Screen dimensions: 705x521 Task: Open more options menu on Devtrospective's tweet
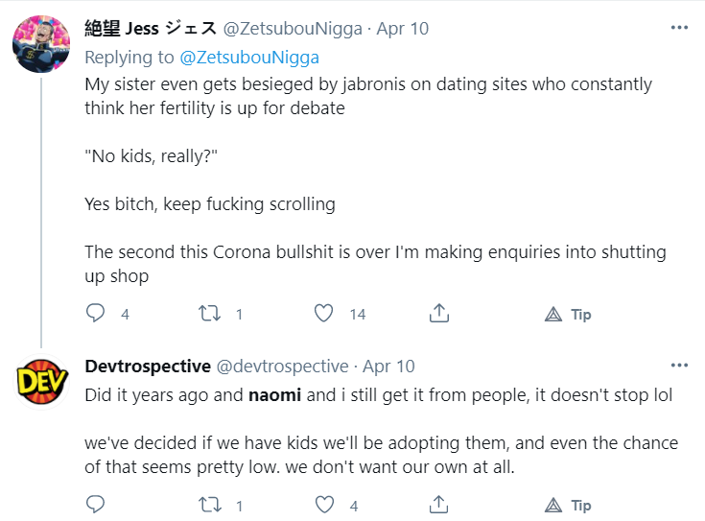click(x=679, y=366)
